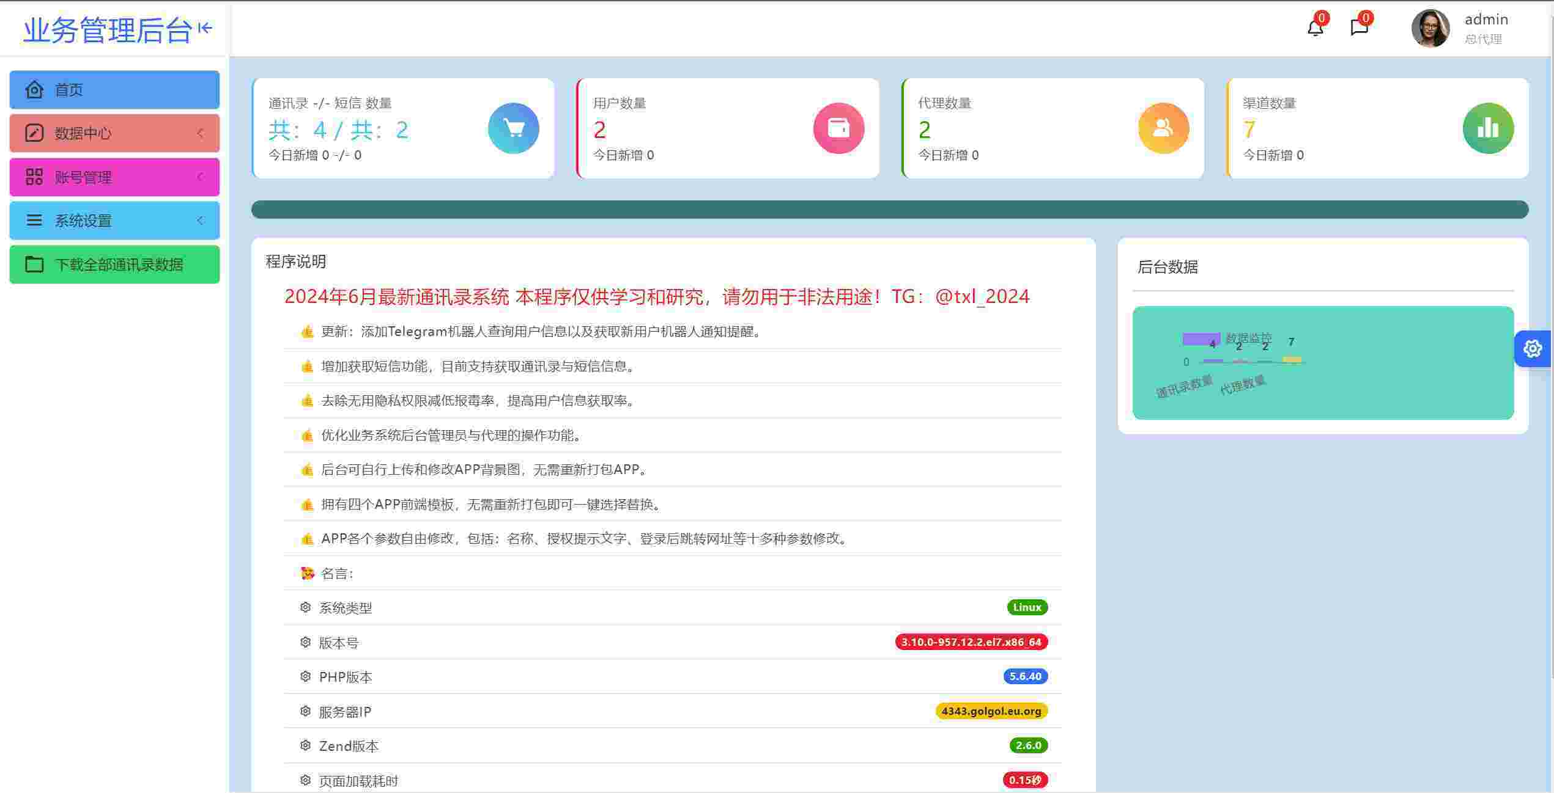Click the emoji icon beside 名言
Image resolution: width=1554 pixels, height=793 pixels.
[307, 573]
